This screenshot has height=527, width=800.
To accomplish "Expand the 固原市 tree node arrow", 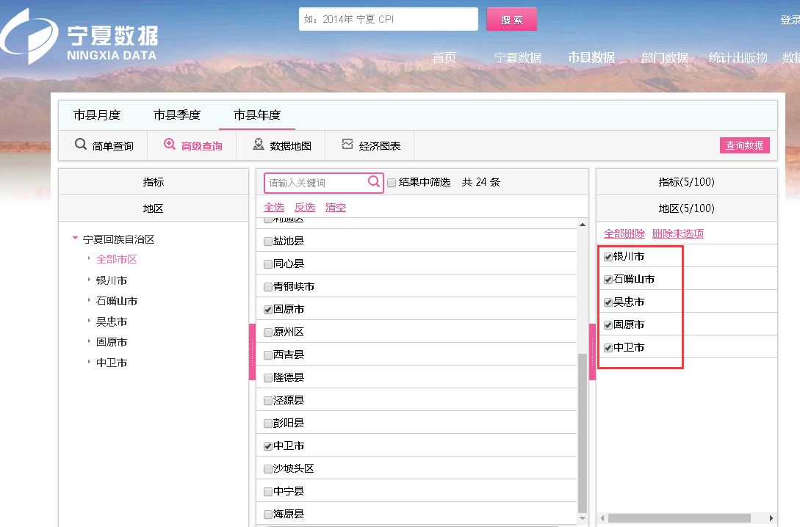I will pos(89,341).
